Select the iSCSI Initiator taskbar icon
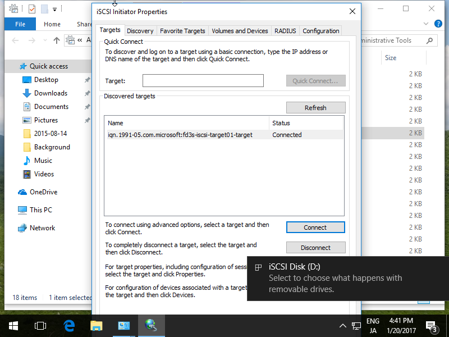 click(151, 326)
